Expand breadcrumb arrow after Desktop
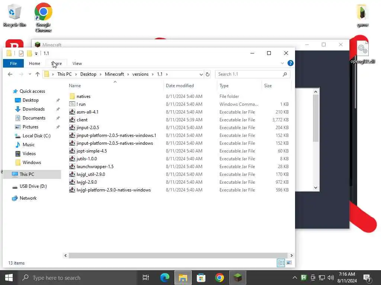Viewport: 381px width, 285px height. [x=100, y=74]
